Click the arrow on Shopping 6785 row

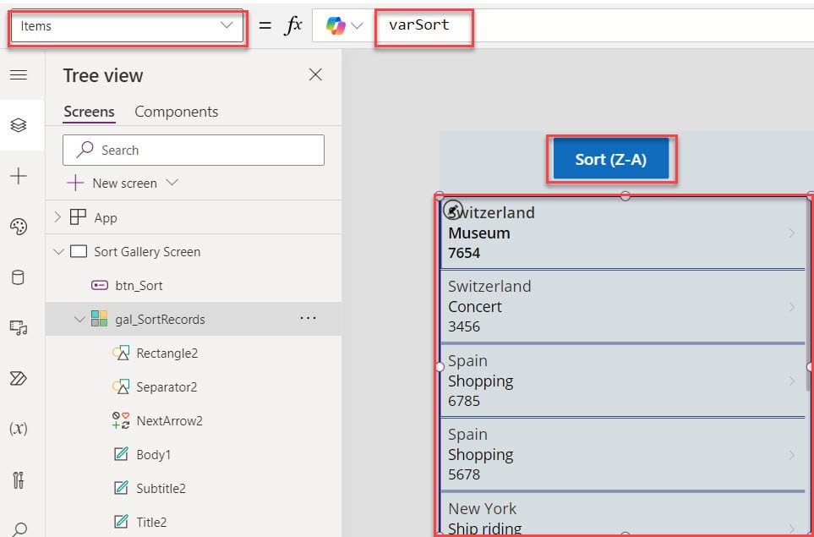pyautogui.click(x=792, y=381)
